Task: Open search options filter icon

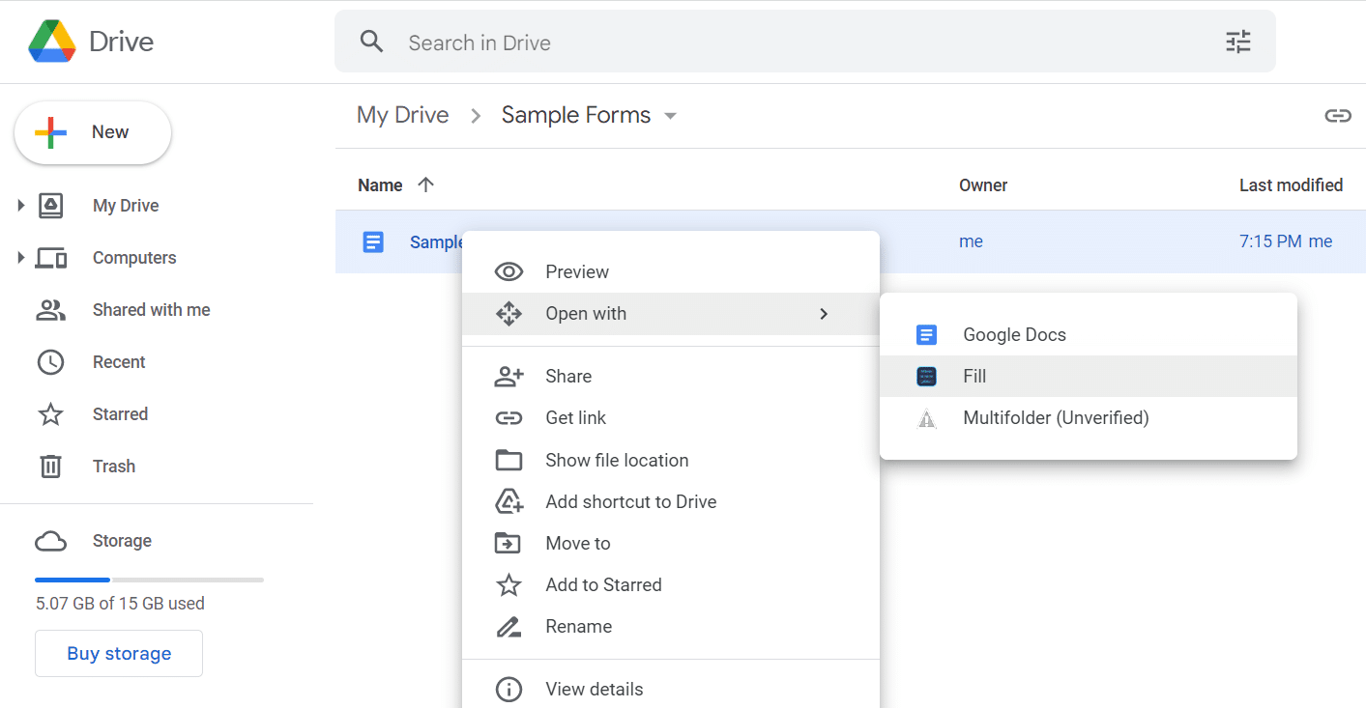Action: point(1238,42)
